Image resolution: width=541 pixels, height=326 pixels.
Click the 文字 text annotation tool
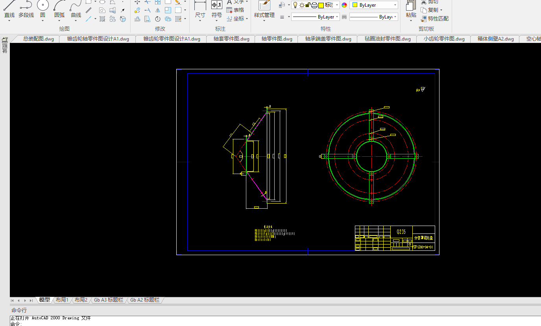coord(237,2)
